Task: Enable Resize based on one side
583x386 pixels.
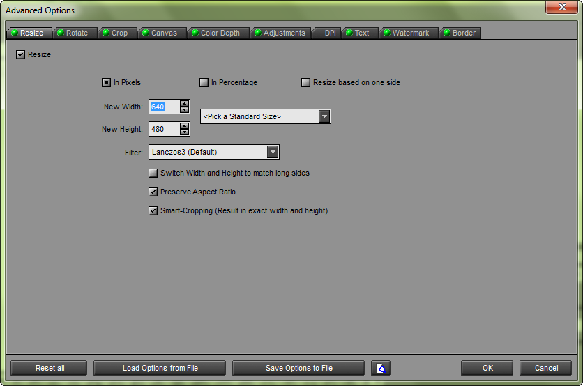Action: [305, 82]
